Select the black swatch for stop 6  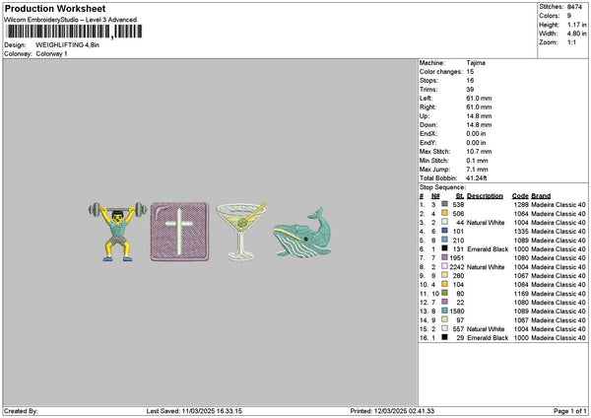tap(445, 248)
